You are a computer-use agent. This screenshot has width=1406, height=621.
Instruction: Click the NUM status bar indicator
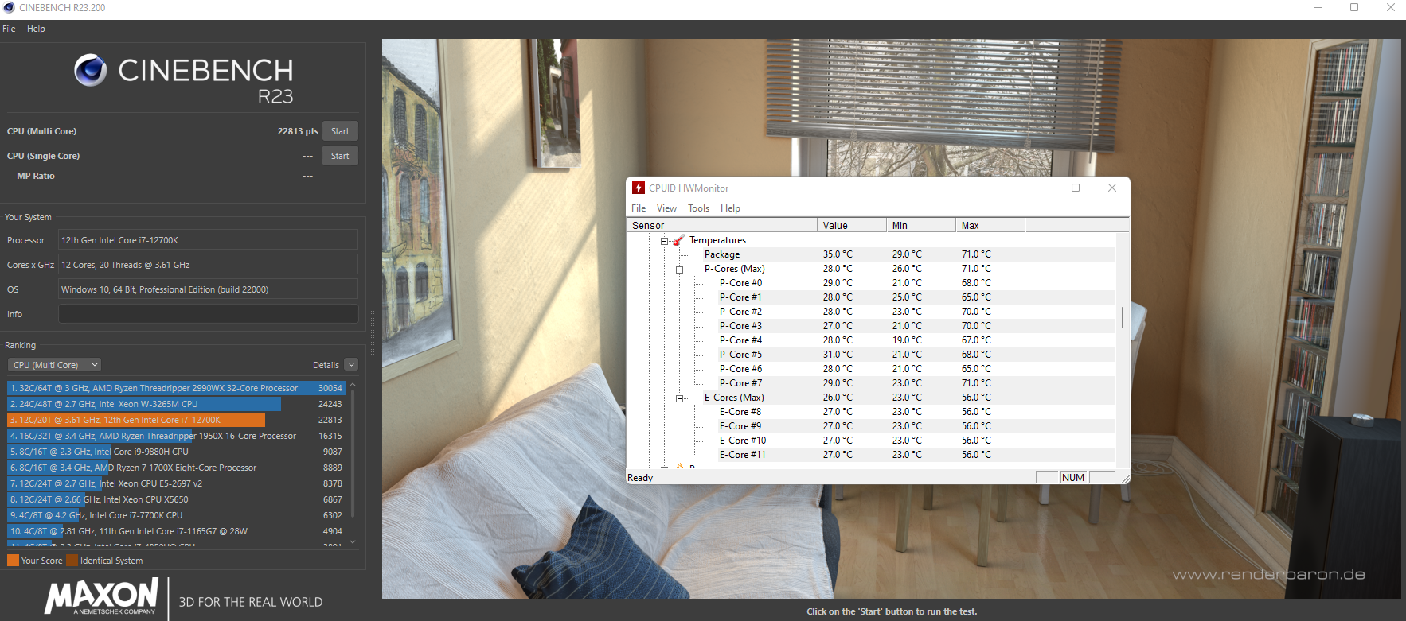1073,477
